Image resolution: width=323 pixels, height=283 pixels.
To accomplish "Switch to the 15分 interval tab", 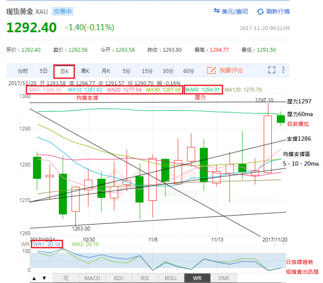I will [x=147, y=71].
